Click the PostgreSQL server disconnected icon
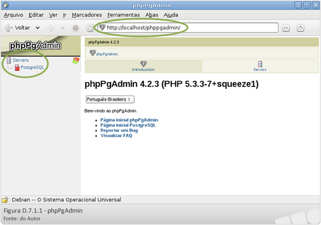 tap(17, 68)
